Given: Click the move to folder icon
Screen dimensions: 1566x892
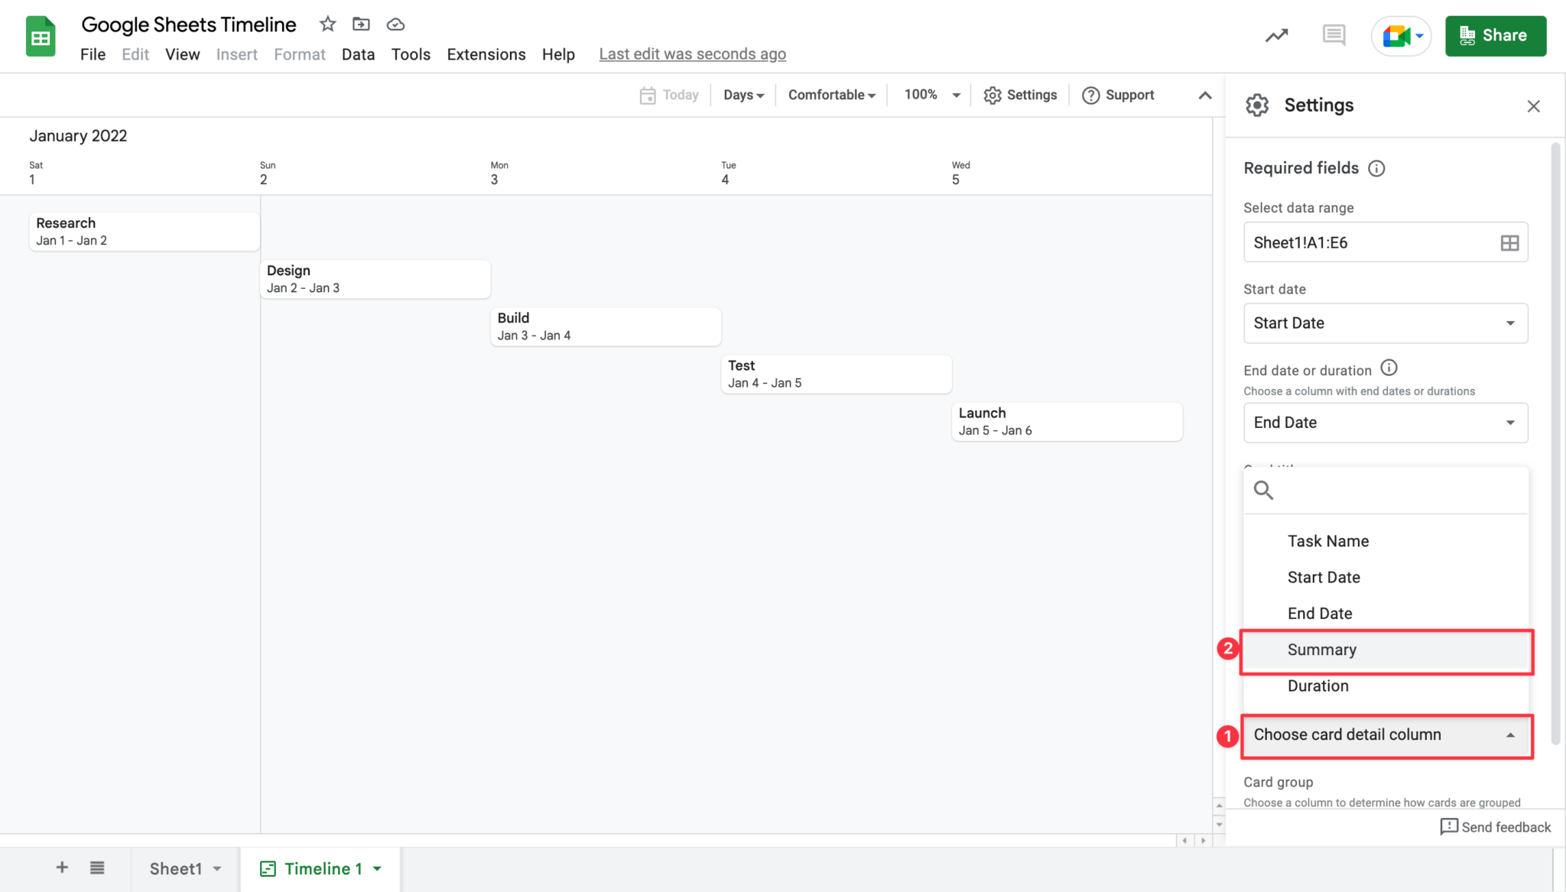Looking at the screenshot, I should (x=361, y=24).
